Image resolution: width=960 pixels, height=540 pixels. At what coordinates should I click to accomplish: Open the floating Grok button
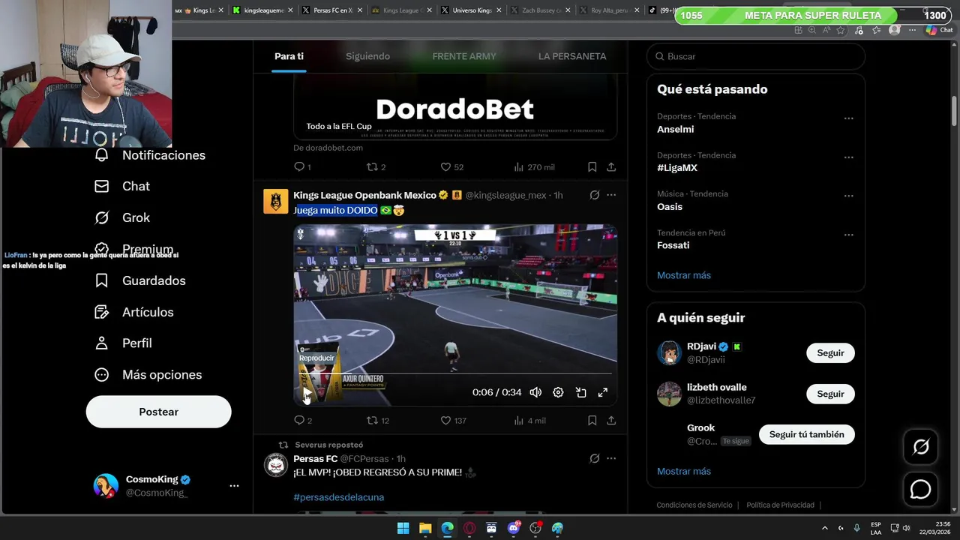pos(920,447)
